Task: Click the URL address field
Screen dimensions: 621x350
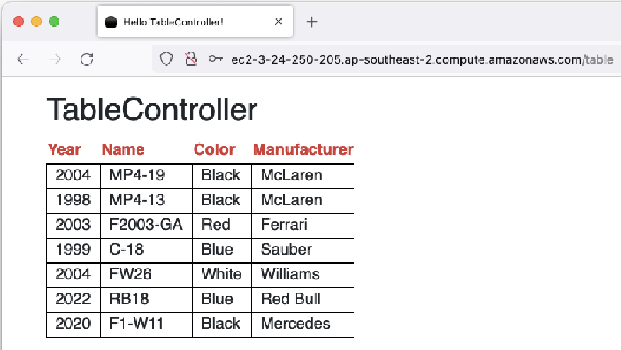Action: click(x=422, y=59)
